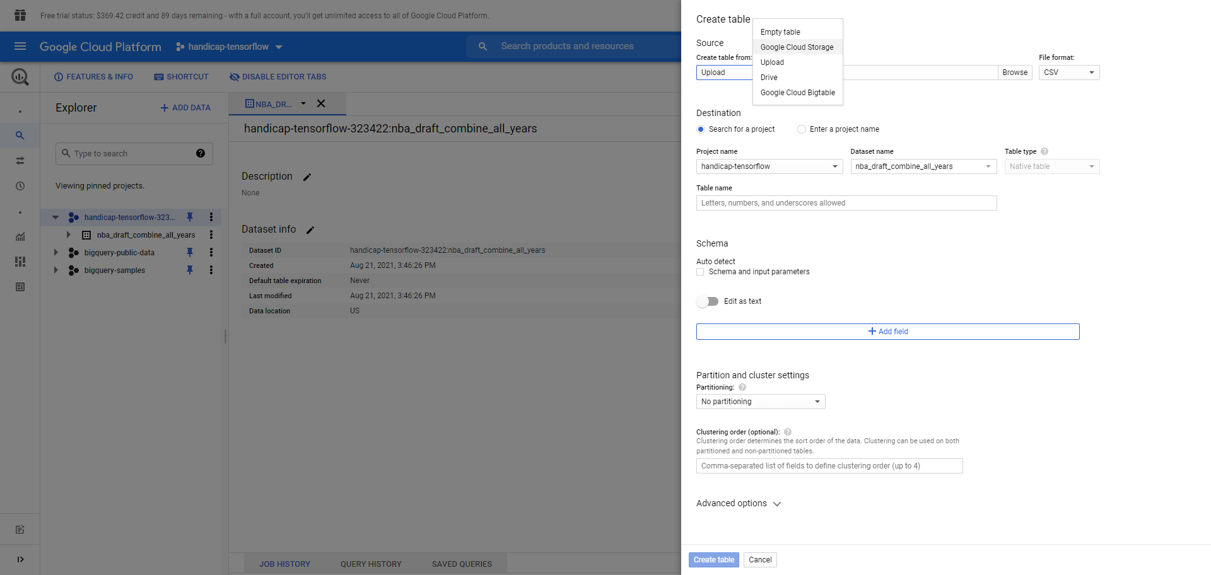Choose 'Google Cloud Storage' source option
Viewport: 1211px width, 575px height.
click(x=798, y=47)
